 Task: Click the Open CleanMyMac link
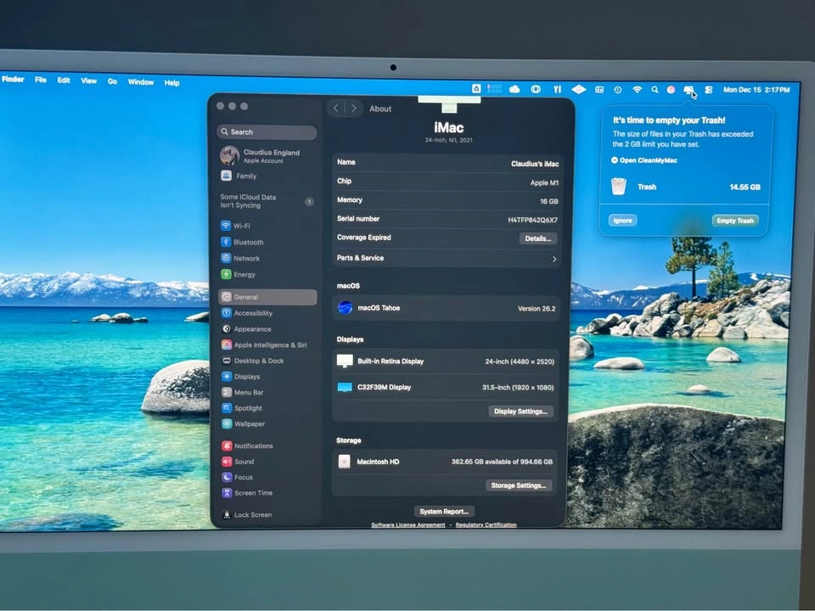click(644, 160)
